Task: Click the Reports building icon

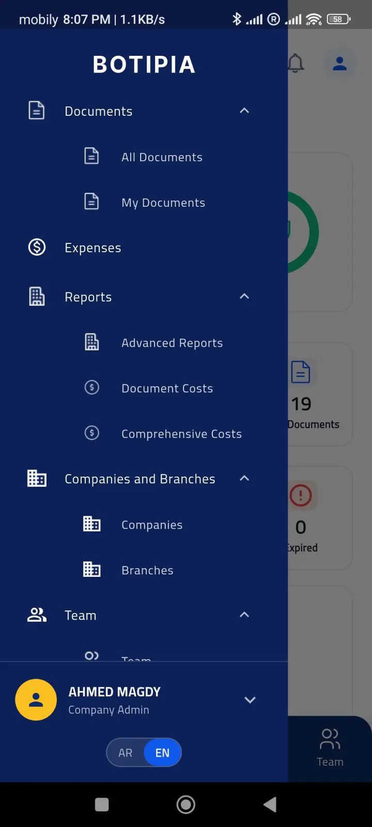Action: 37,297
